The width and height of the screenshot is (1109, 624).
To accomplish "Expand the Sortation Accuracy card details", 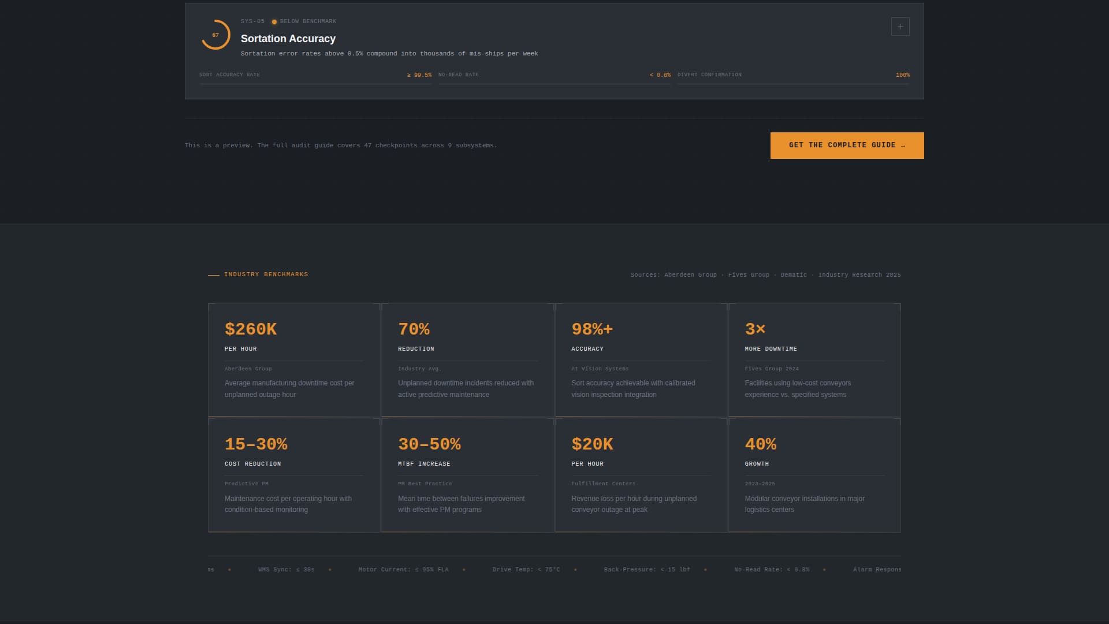I will 900,26.
